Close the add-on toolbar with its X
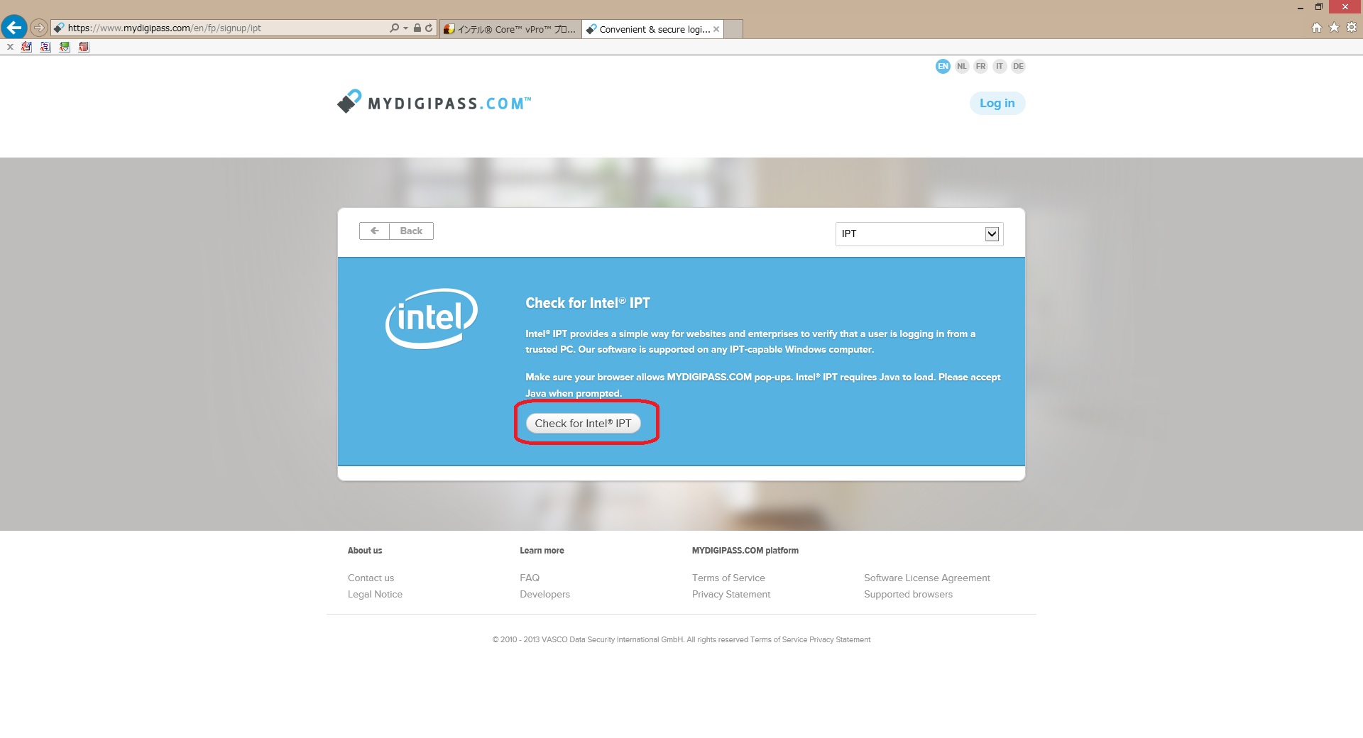This screenshot has width=1363, height=738. 10,47
